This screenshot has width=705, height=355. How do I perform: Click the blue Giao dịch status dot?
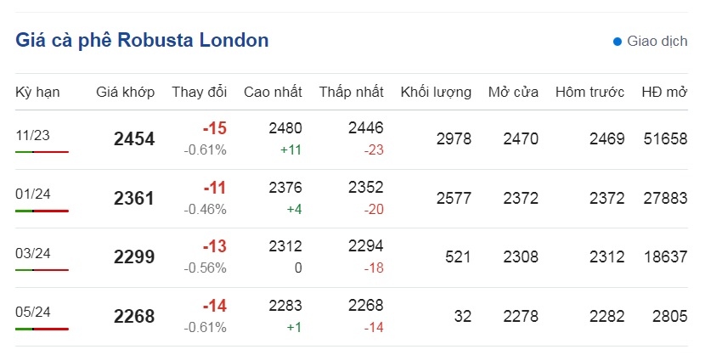618,42
